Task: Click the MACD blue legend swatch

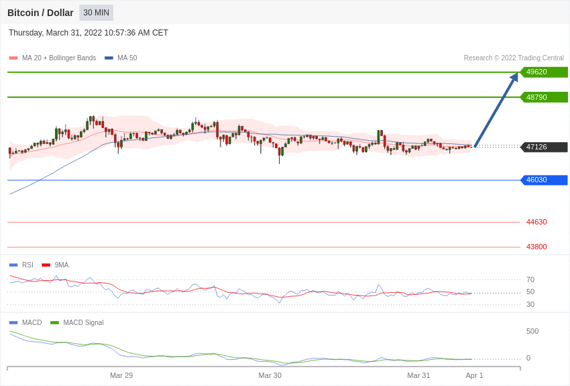Action: click(13, 322)
